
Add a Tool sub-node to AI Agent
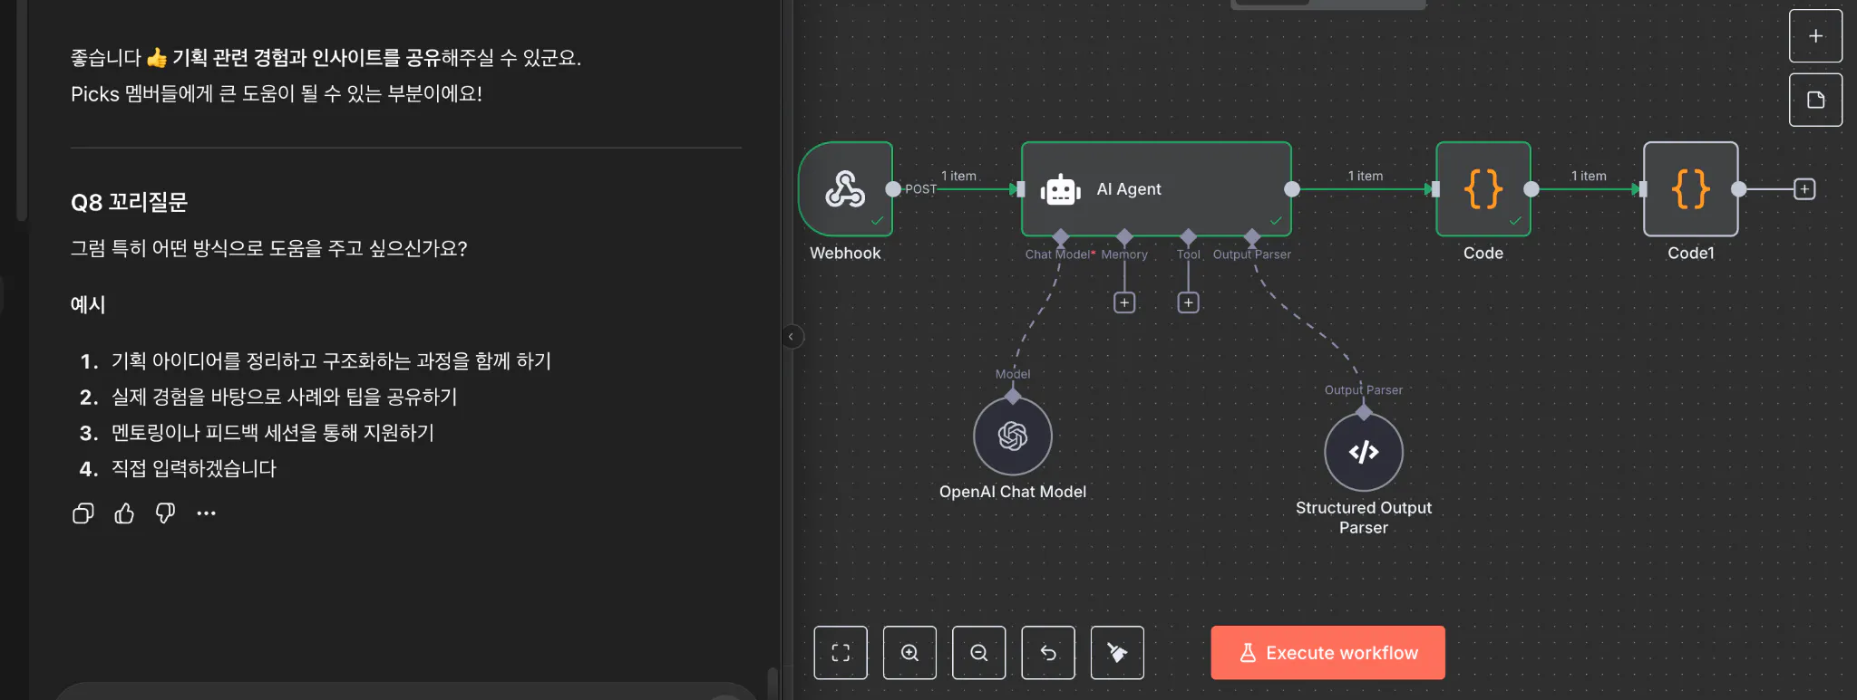(x=1188, y=302)
